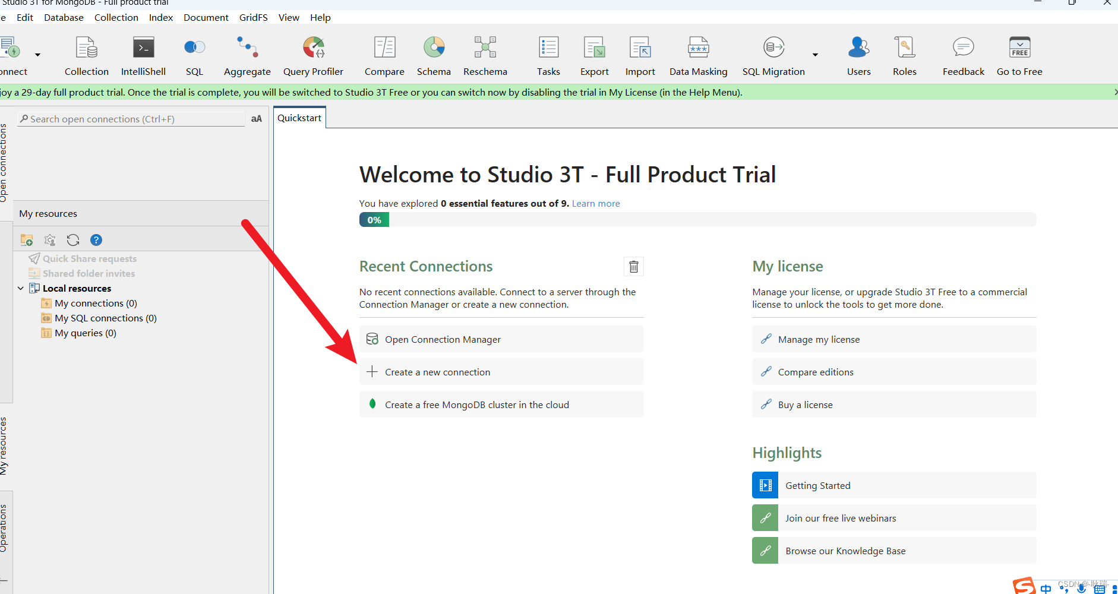Open the My resources side tab

pos(4,445)
